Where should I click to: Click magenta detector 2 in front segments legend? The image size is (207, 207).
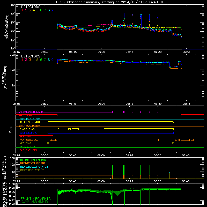(26, 10)
